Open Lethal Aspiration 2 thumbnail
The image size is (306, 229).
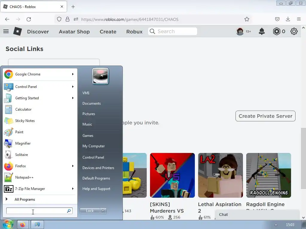click(x=221, y=175)
